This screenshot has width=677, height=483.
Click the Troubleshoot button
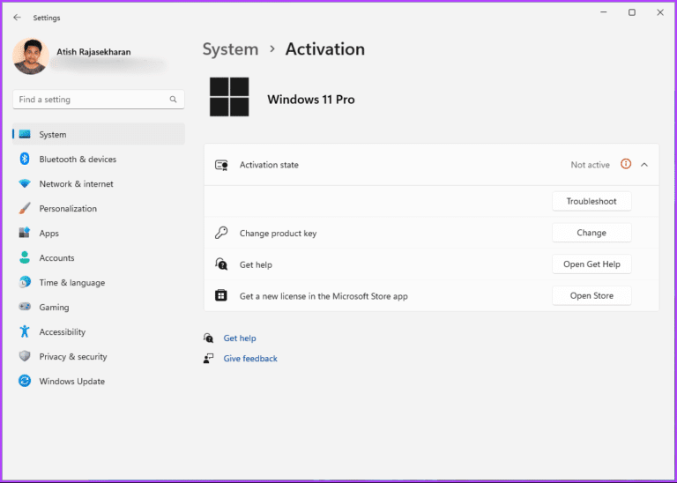(x=591, y=202)
